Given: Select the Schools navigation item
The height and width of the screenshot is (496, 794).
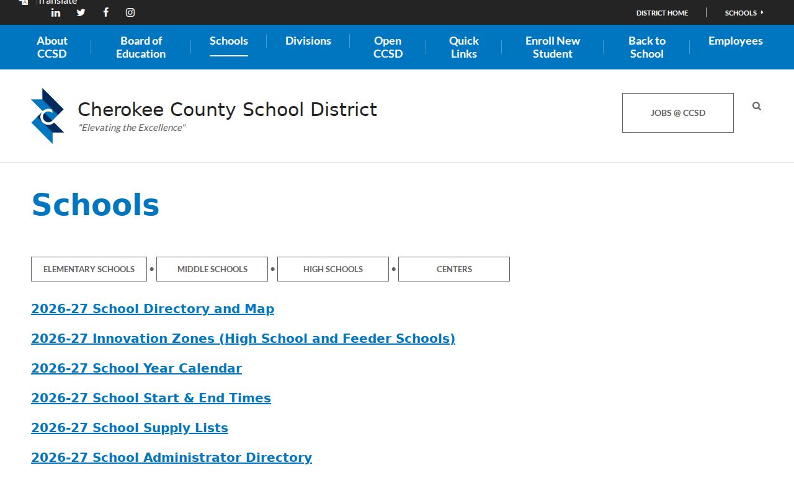Looking at the screenshot, I should point(229,41).
